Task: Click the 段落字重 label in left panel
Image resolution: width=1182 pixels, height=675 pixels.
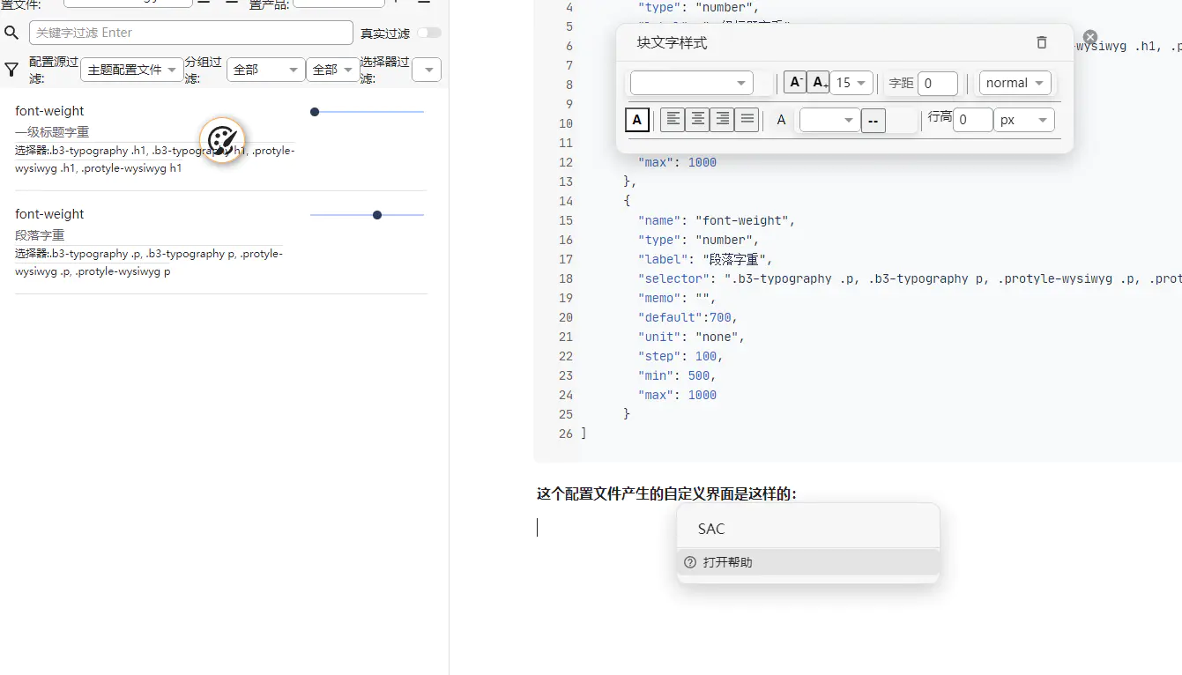Action: pos(40,235)
